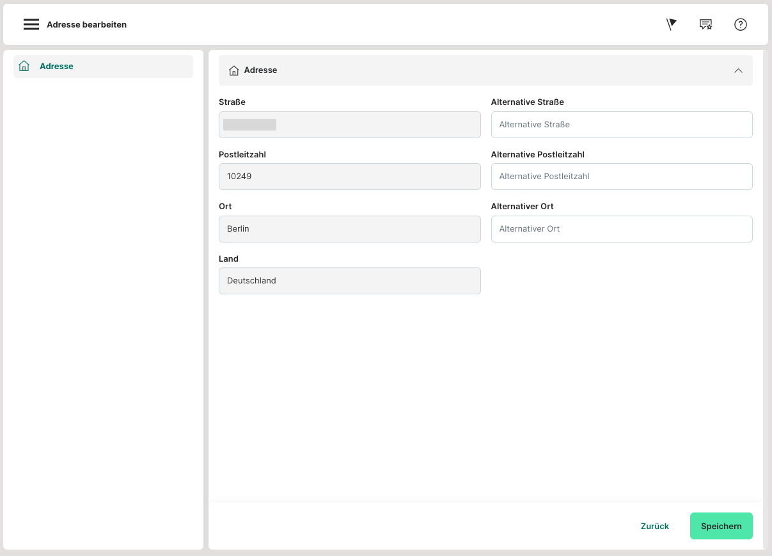The image size is (772, 556).
Task: Click the Alternativer Ort field label
Action: tap(522, 207)
